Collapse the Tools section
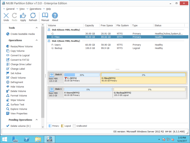 36,28
